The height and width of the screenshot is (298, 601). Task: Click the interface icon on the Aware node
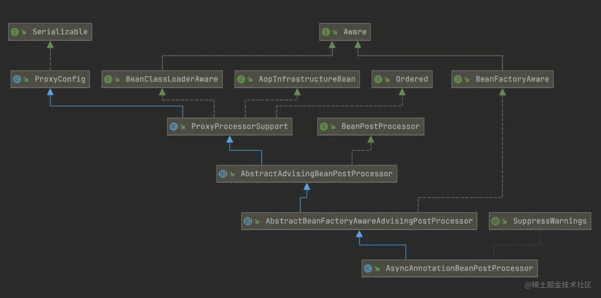coord(326,32)
